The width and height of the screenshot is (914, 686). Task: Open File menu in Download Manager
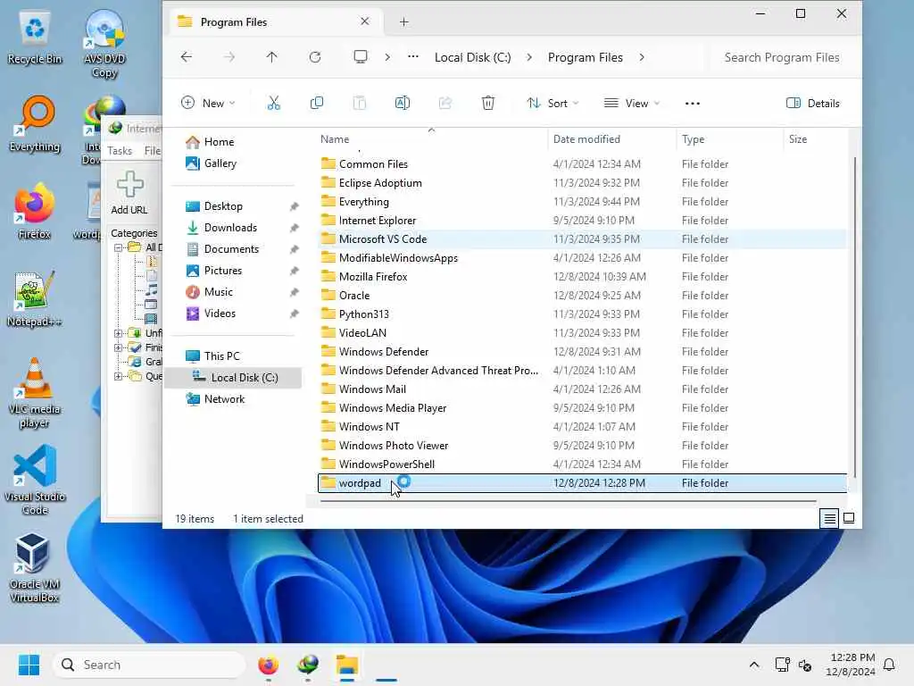pos(152,150)
